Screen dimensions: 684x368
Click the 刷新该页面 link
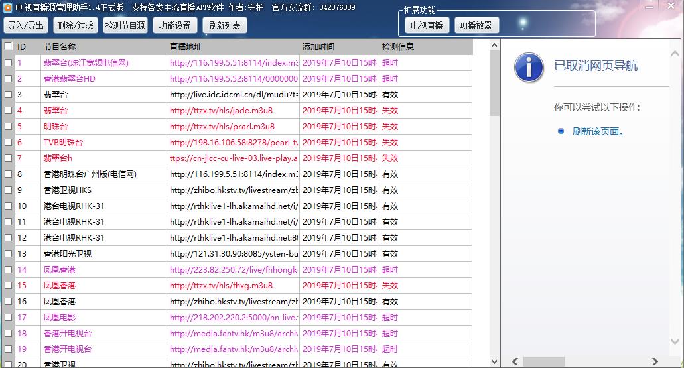click(x=598, y=131)
